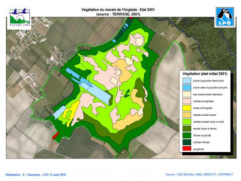Click the source TERRISSE, 2001 subtitle
Viewport: 241px width, 181px height.
pyautogui.click(x=120, y=14)
